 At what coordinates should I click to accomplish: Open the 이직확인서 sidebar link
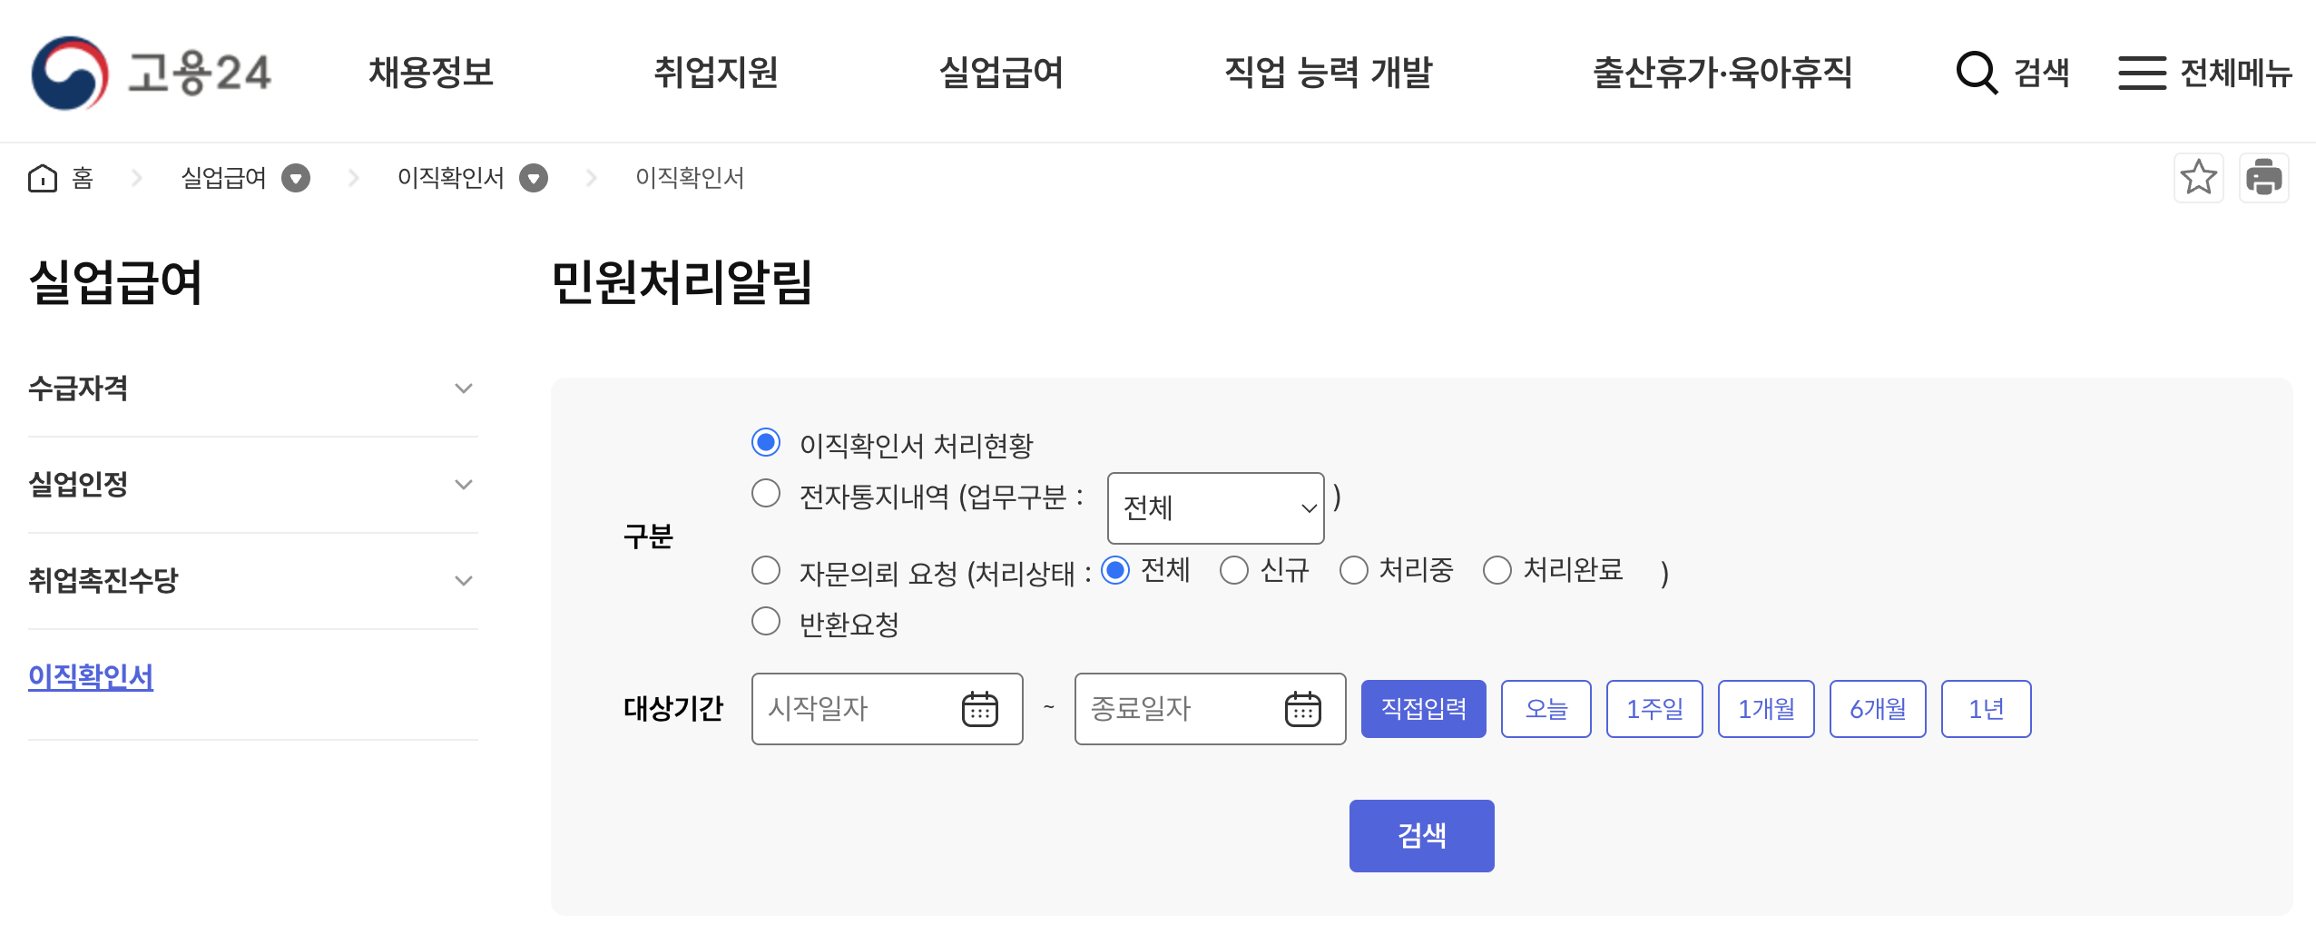[91, 677]
